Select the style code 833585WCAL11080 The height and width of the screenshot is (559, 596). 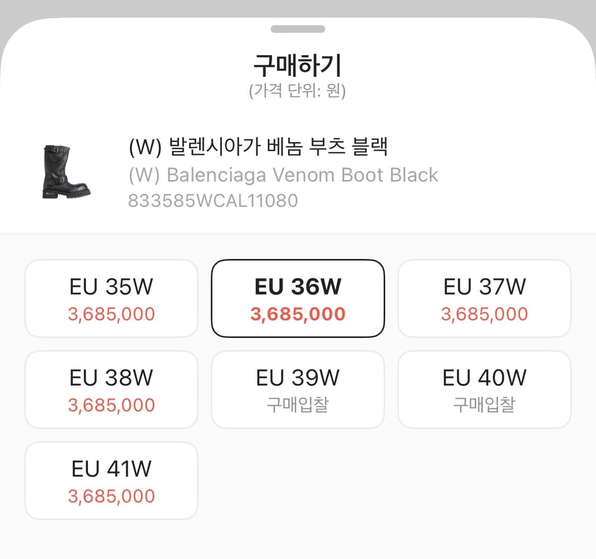point(212,200)
